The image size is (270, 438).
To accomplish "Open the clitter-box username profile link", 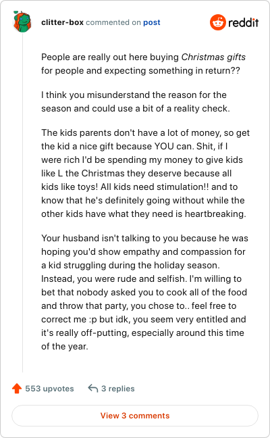I will pyautogui.click(x=62, y=22).
